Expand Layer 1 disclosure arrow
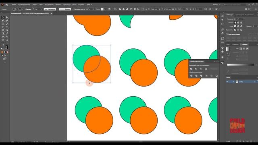This screenshot has height=145, width=258. [x=233, y=81]
